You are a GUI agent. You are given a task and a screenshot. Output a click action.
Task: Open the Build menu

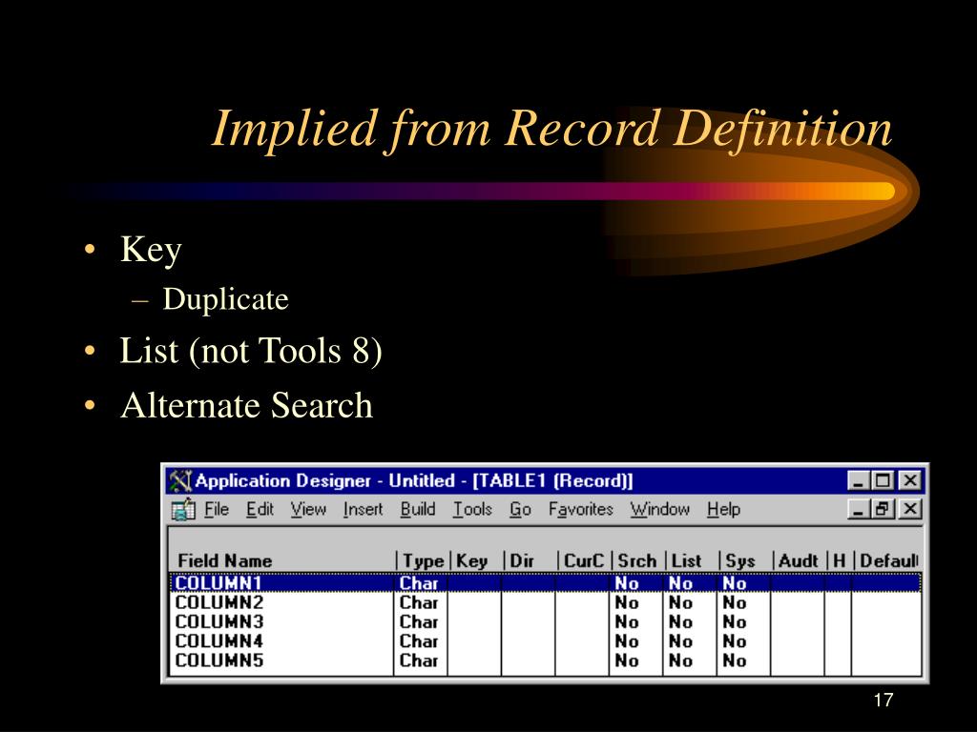418,509
